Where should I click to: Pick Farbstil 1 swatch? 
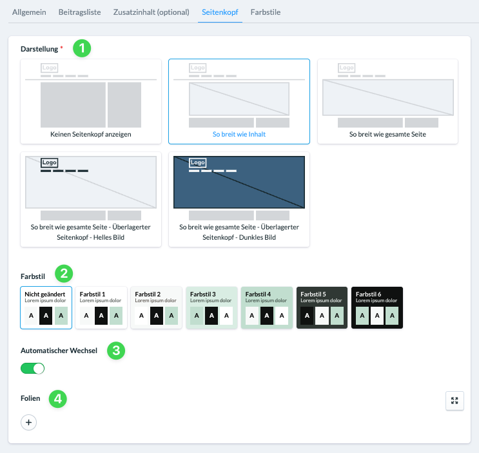click(101, 308)
